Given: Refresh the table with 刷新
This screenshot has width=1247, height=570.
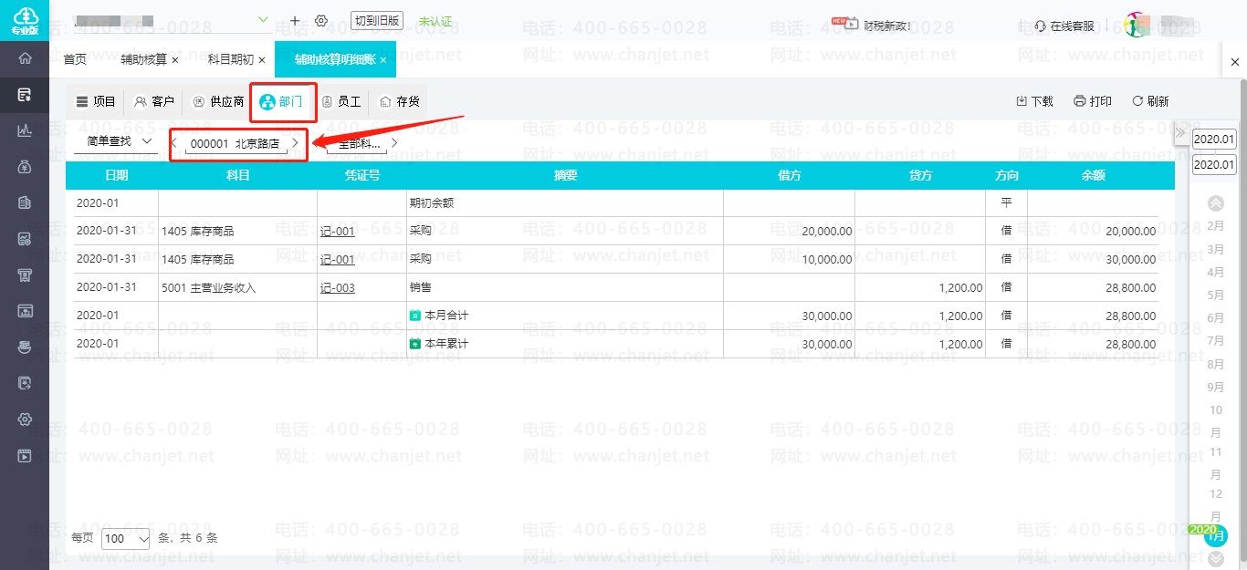Looking at the screenshot, I should 1150,101.
